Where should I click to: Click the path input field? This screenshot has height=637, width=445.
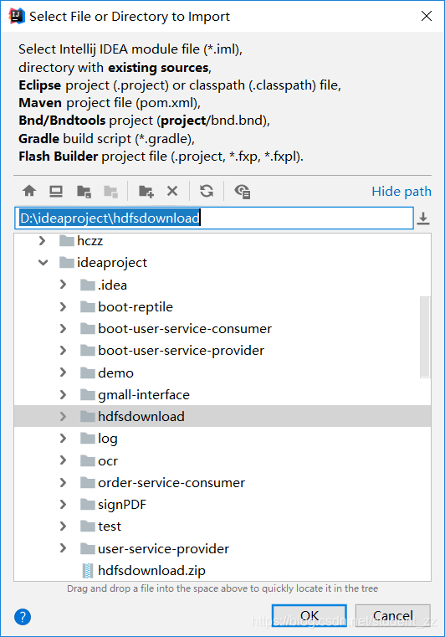214,218
